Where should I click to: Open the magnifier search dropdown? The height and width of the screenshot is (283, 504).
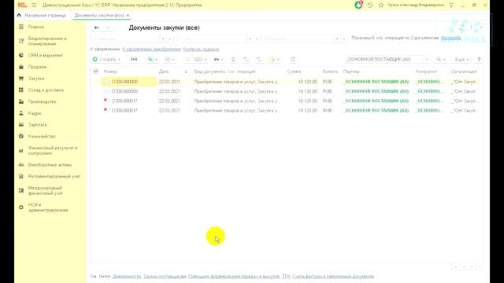(x=441, y=60)
